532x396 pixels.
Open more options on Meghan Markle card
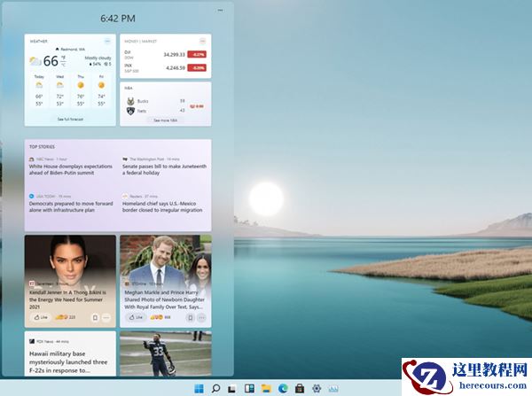(x=201, y=318)
